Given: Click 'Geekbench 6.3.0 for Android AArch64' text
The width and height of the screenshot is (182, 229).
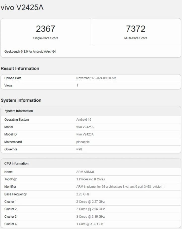Looking at the screenshot, I should click(30, 52).
